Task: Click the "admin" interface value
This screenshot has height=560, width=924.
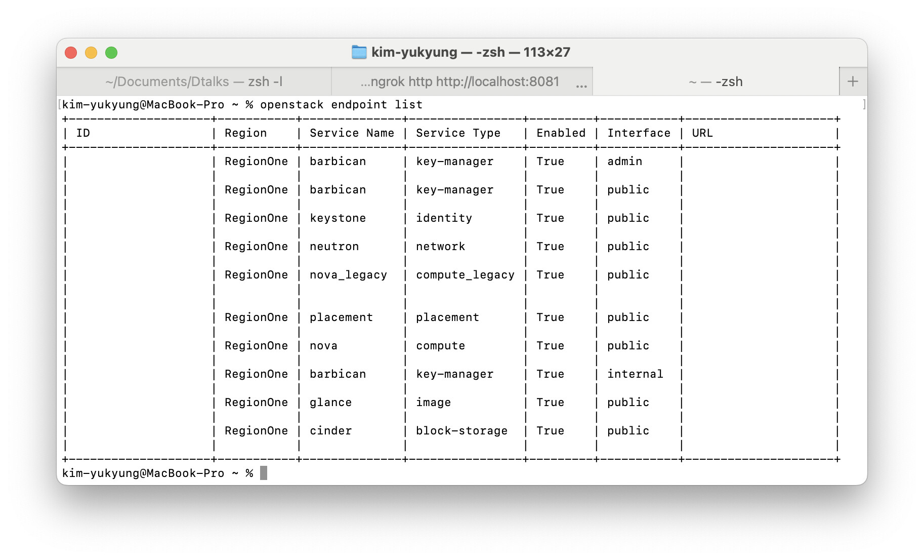Action: [x=624, y=162]
